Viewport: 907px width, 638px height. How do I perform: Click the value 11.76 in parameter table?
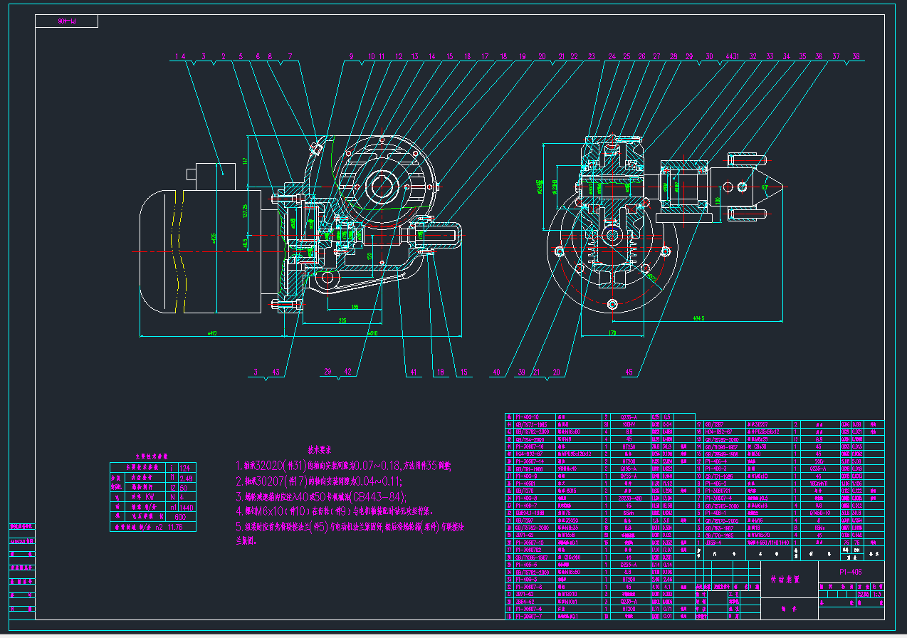point(175,527)
